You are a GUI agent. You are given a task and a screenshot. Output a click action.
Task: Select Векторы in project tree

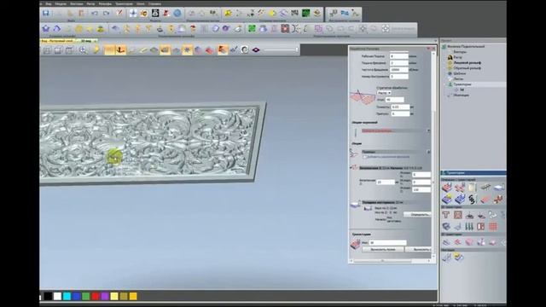[x=460, y=52]
